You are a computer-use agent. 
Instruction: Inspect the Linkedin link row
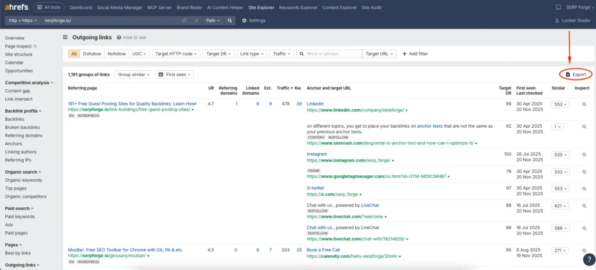coord(584,104)
